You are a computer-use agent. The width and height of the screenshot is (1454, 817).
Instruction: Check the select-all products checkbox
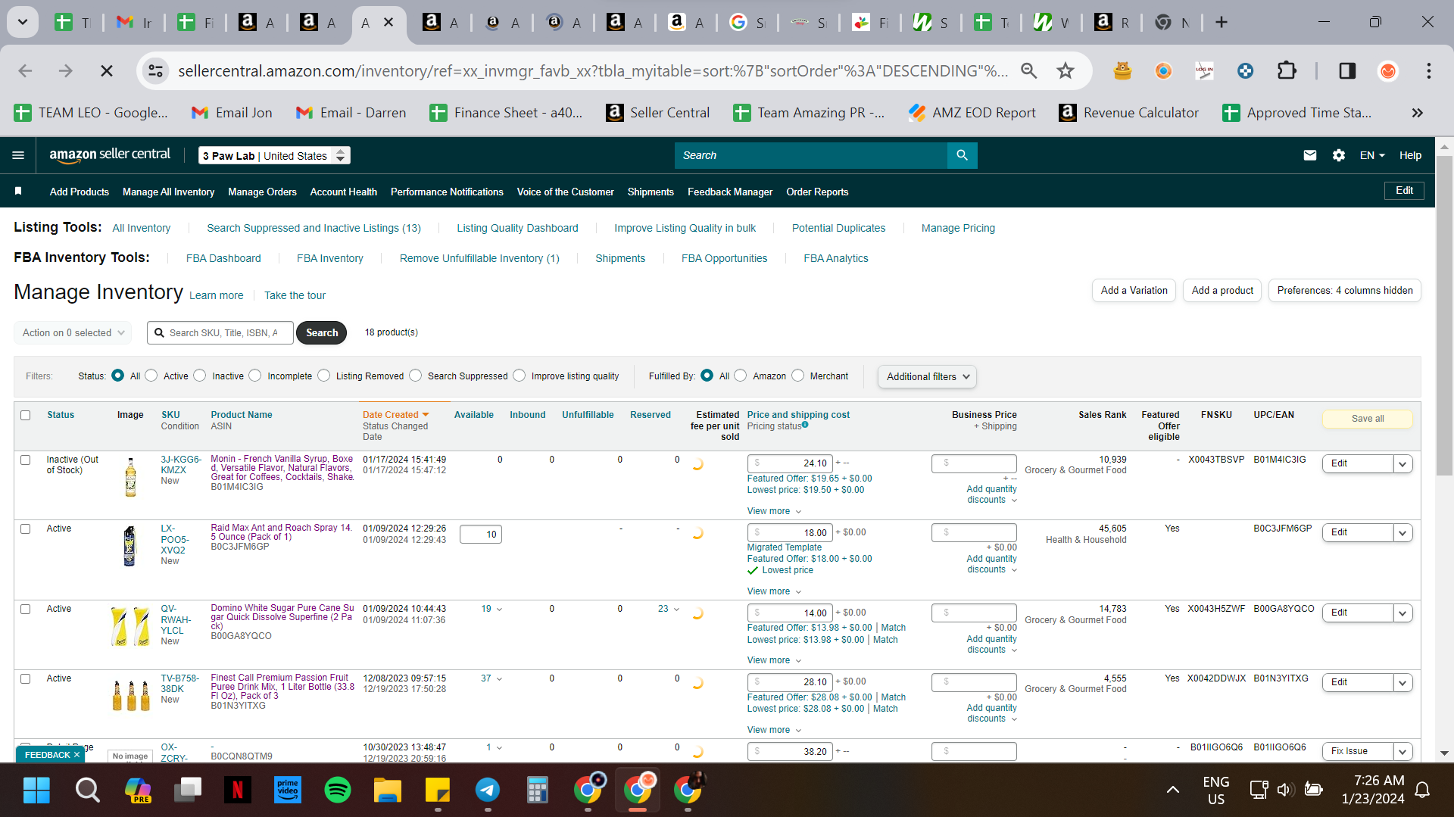pos(26,415)
